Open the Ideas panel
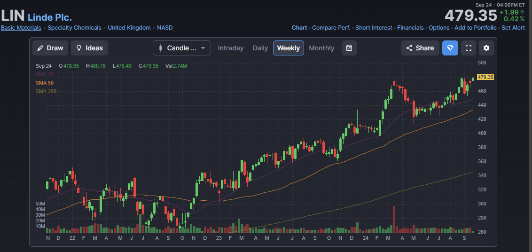The width and height of the screenshot is (532, 252). click(90, 48)
